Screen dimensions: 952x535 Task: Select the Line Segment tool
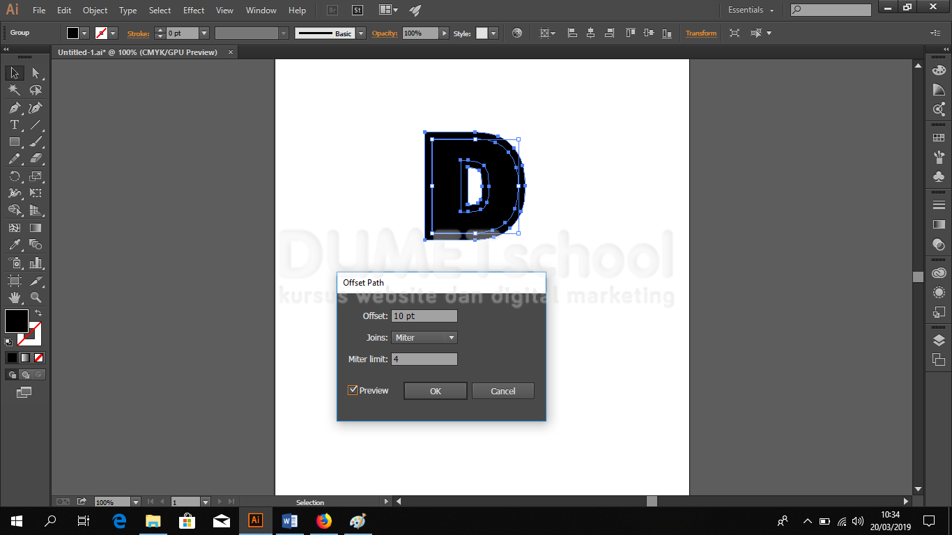[36, 125]
